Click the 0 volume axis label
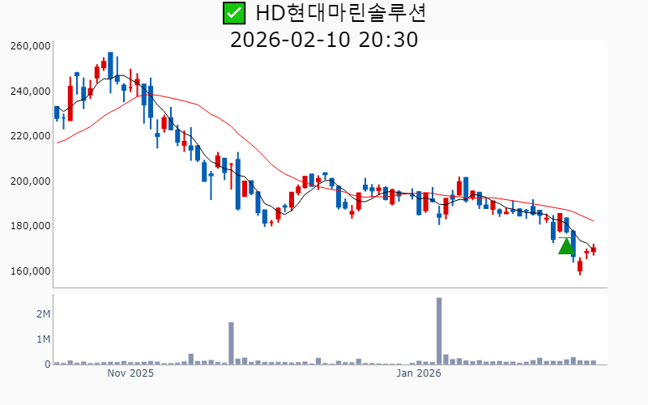 pos(48,364)
